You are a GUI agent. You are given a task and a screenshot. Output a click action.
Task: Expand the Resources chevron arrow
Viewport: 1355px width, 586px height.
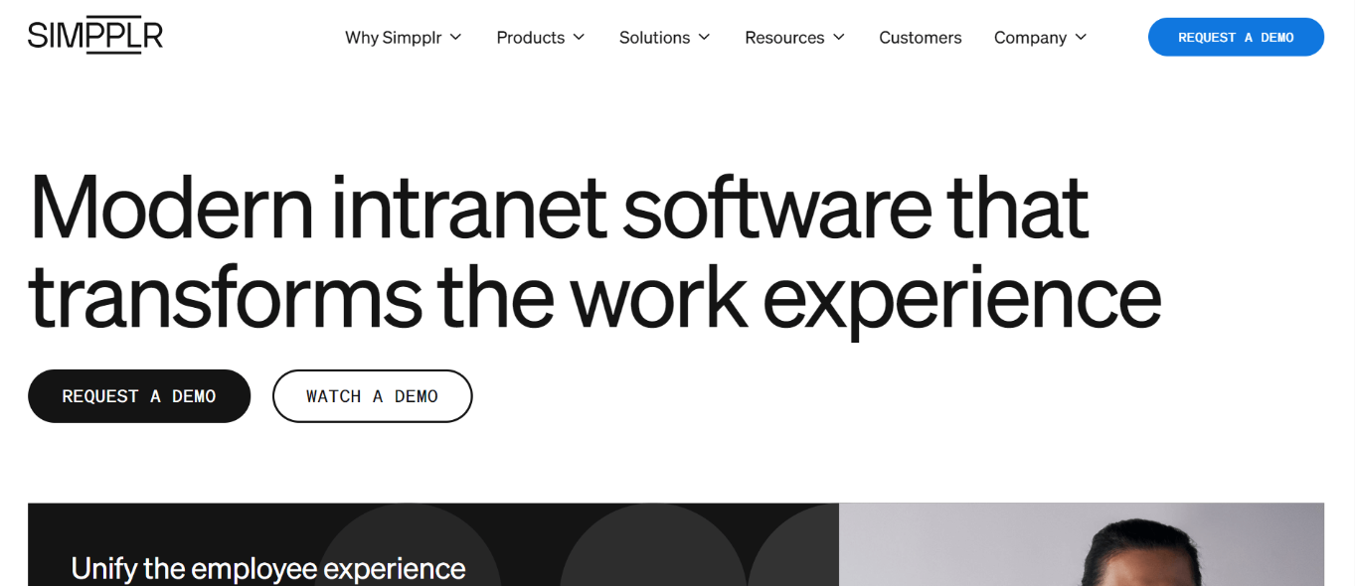(838, 37)
